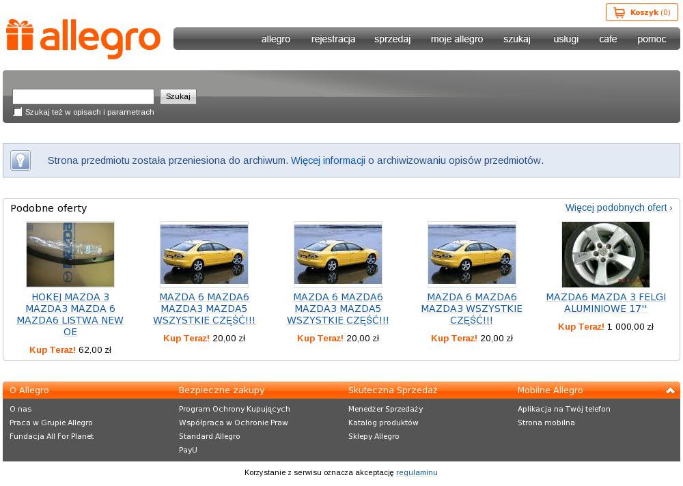Click the Allegro logo
This screenshot has height=486, width=683.
point(83,39)
